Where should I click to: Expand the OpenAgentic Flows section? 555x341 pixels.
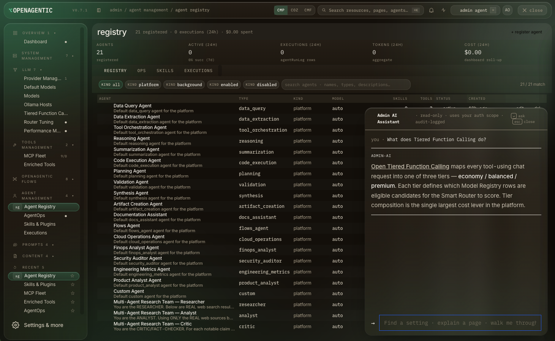73,179
